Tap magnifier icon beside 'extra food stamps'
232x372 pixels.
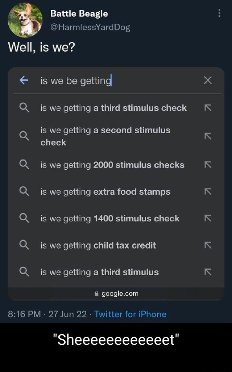point(24,192)
